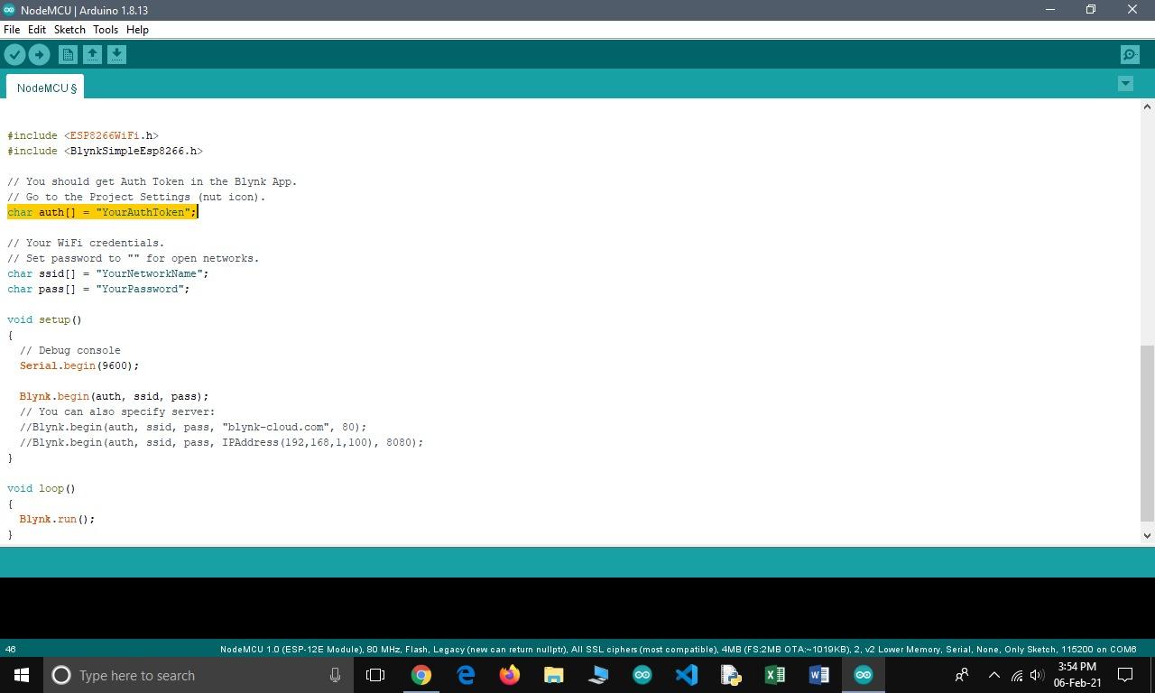
Task: Open the Windows Start menu
Action: (22, 675)
